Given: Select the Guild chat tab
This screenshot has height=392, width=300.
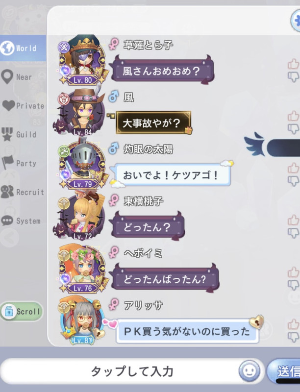Looking at the screenshot, I should (x=23, y=134).
